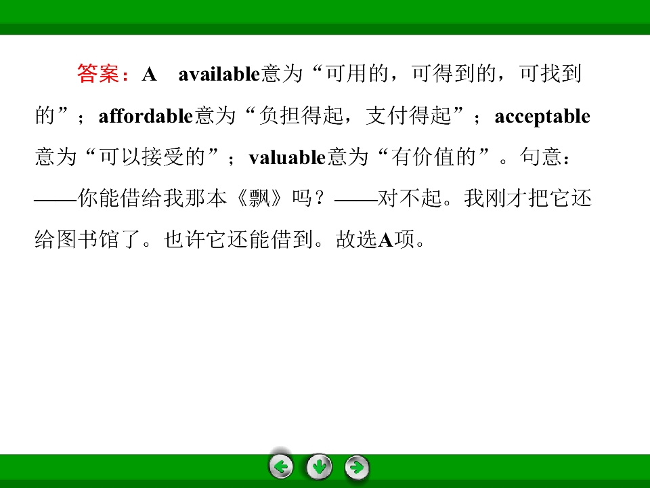Screen dimensions: 650x488
Task: Click the phrase 你能借给我那本
Action: pos(152,198)
